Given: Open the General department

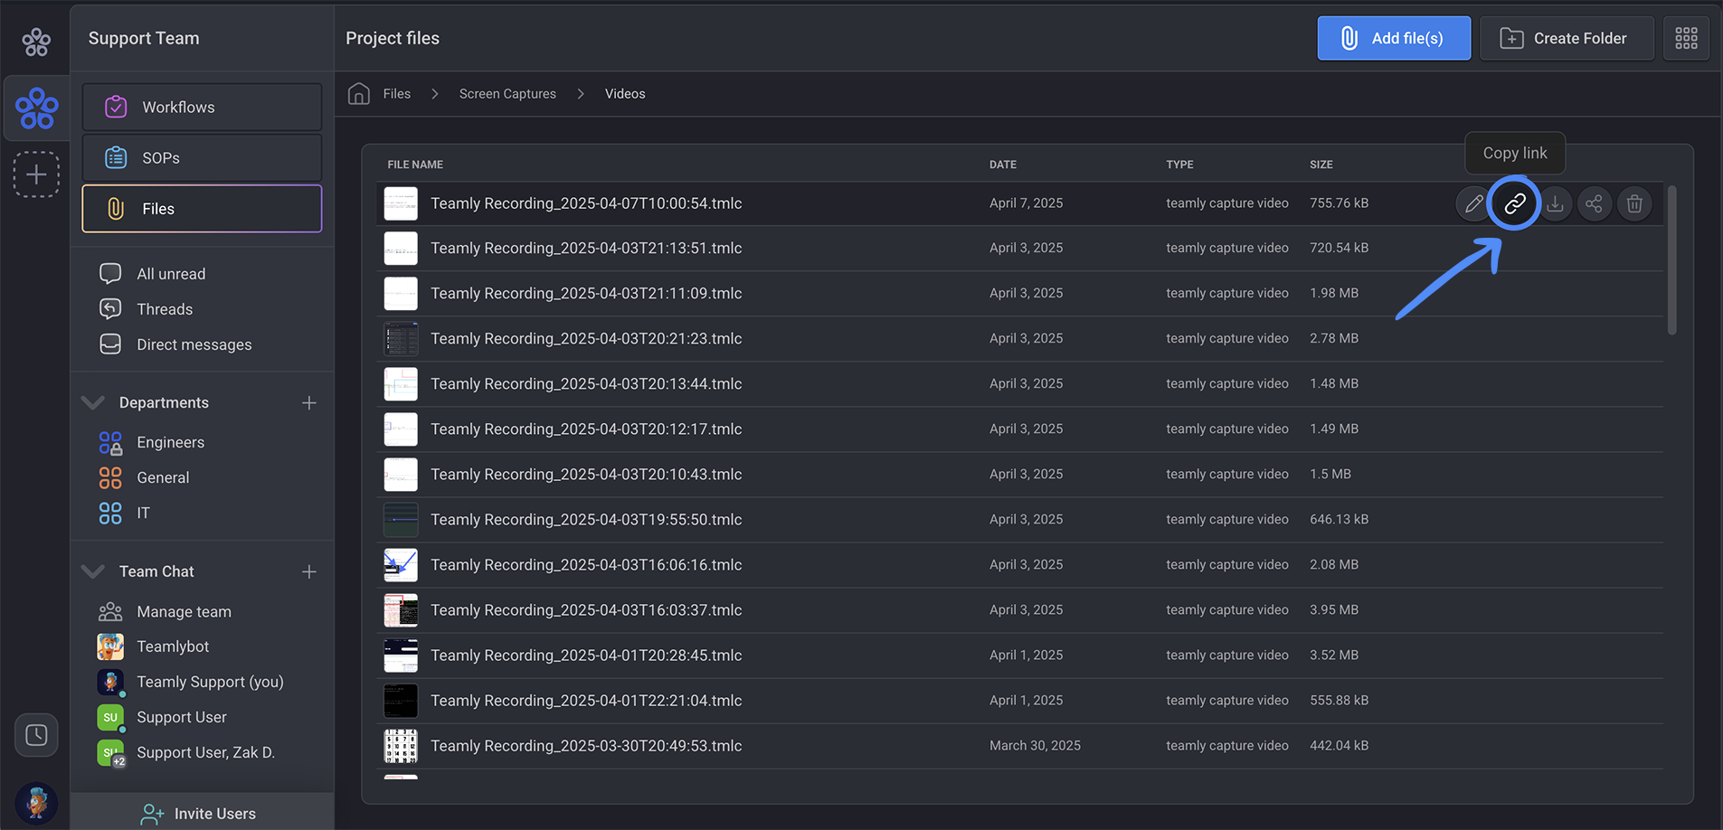Looking at the screenshot, I should 163,477.
